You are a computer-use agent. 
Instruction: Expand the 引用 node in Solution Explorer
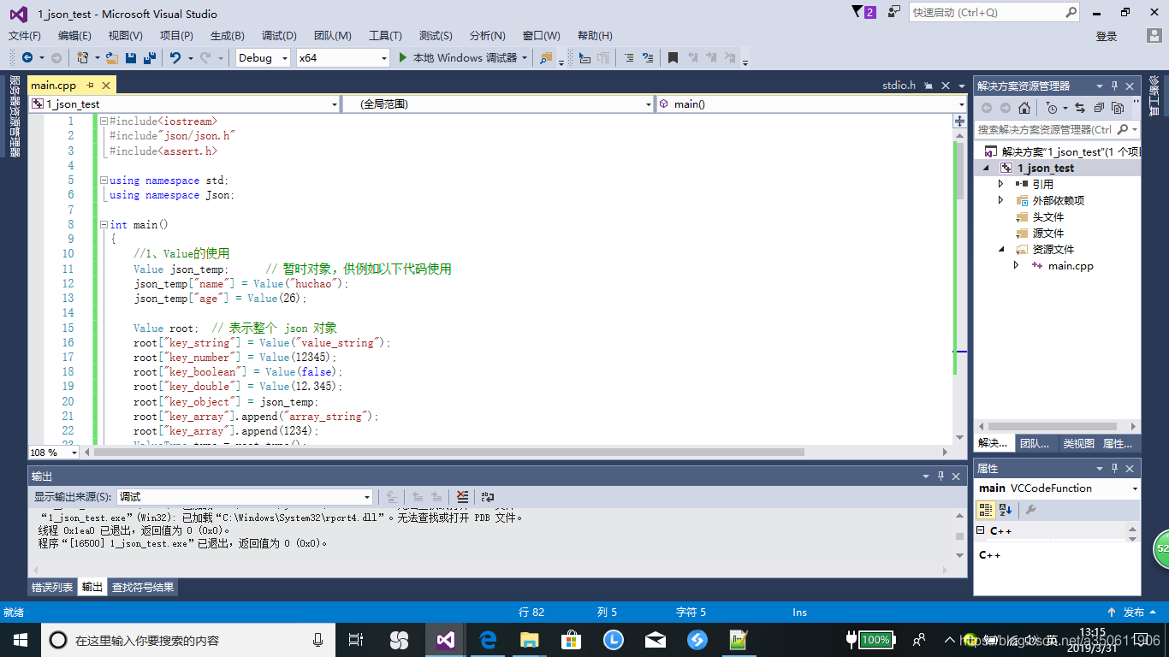(1000, 183)
